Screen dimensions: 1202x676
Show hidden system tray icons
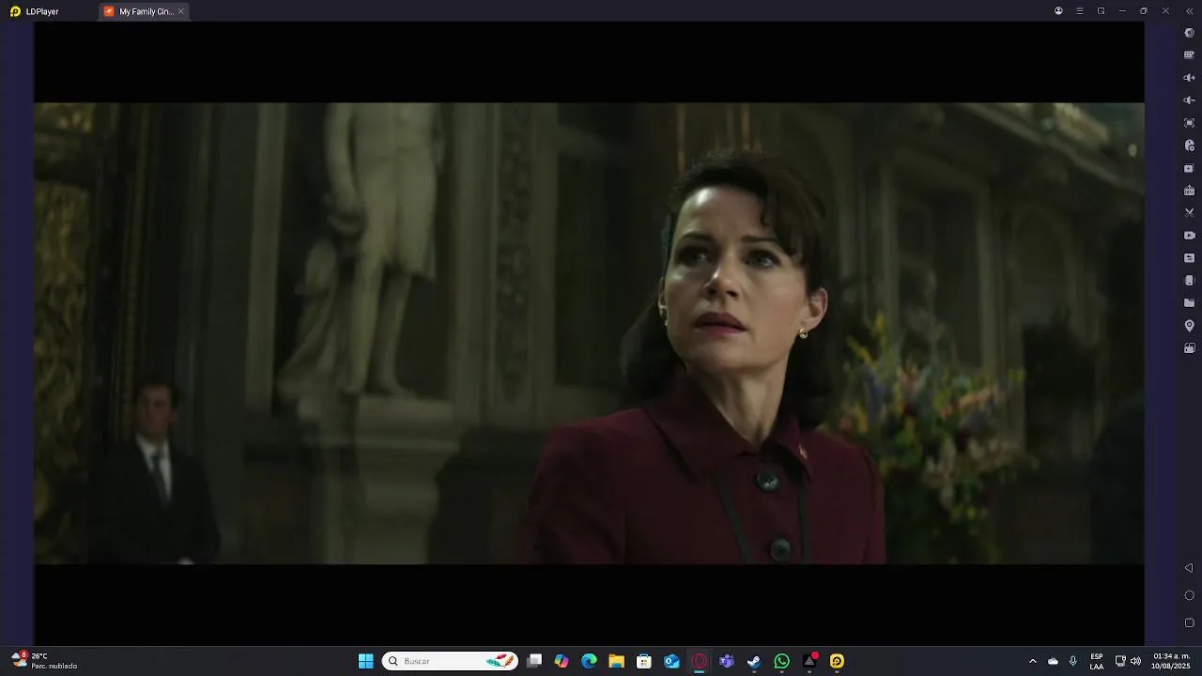(x=1032, y=661)
